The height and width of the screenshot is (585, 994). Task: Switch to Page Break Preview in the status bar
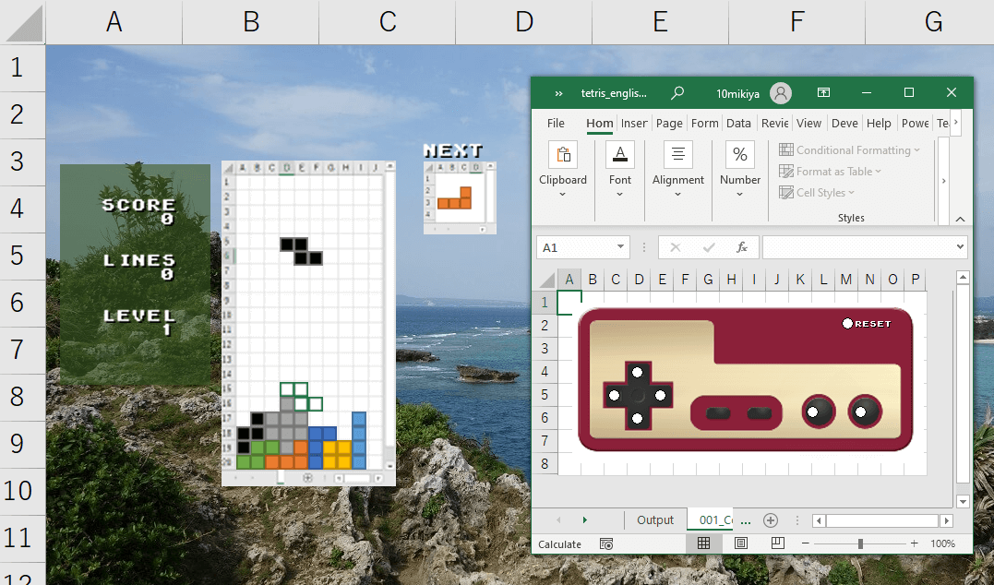[x=778, y=543]
